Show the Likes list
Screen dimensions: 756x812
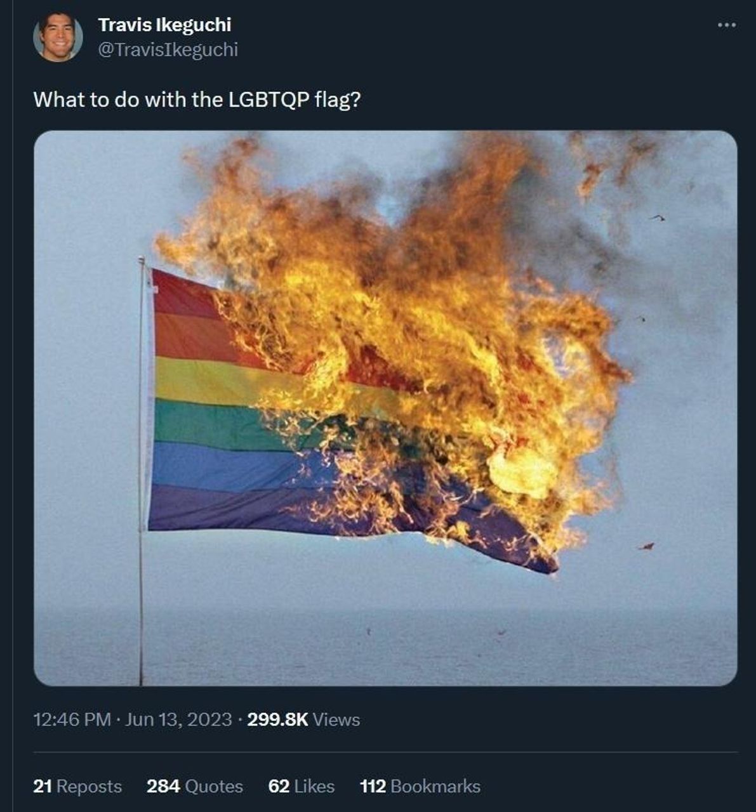coord(302,786)
